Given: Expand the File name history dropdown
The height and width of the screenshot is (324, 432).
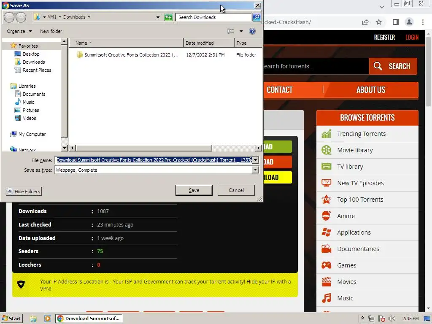Looking at the screenshot, I should (255, 160).
